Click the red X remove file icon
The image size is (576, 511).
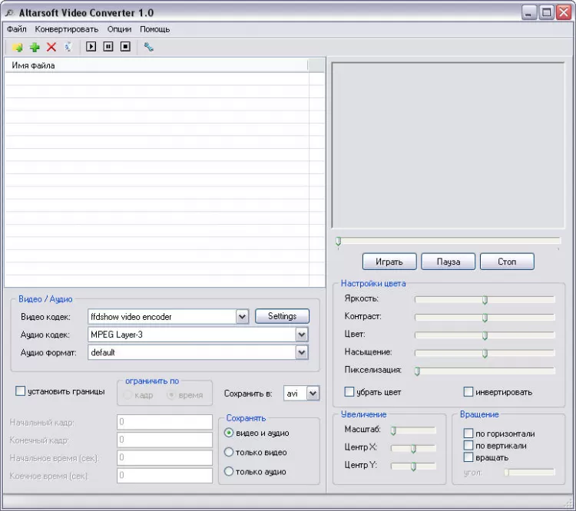click(x=51, y=47)
